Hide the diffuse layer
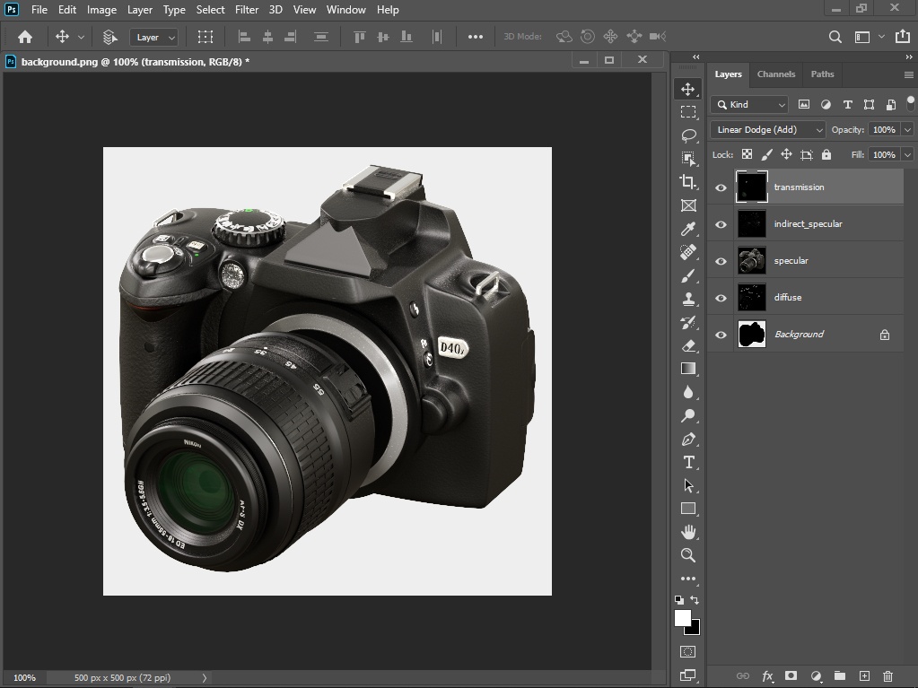Screen dimensions: 918x688 coord(721,298)
